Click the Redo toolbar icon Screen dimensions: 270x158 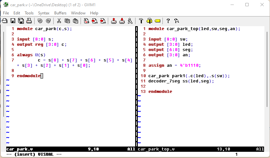[48, 21]
